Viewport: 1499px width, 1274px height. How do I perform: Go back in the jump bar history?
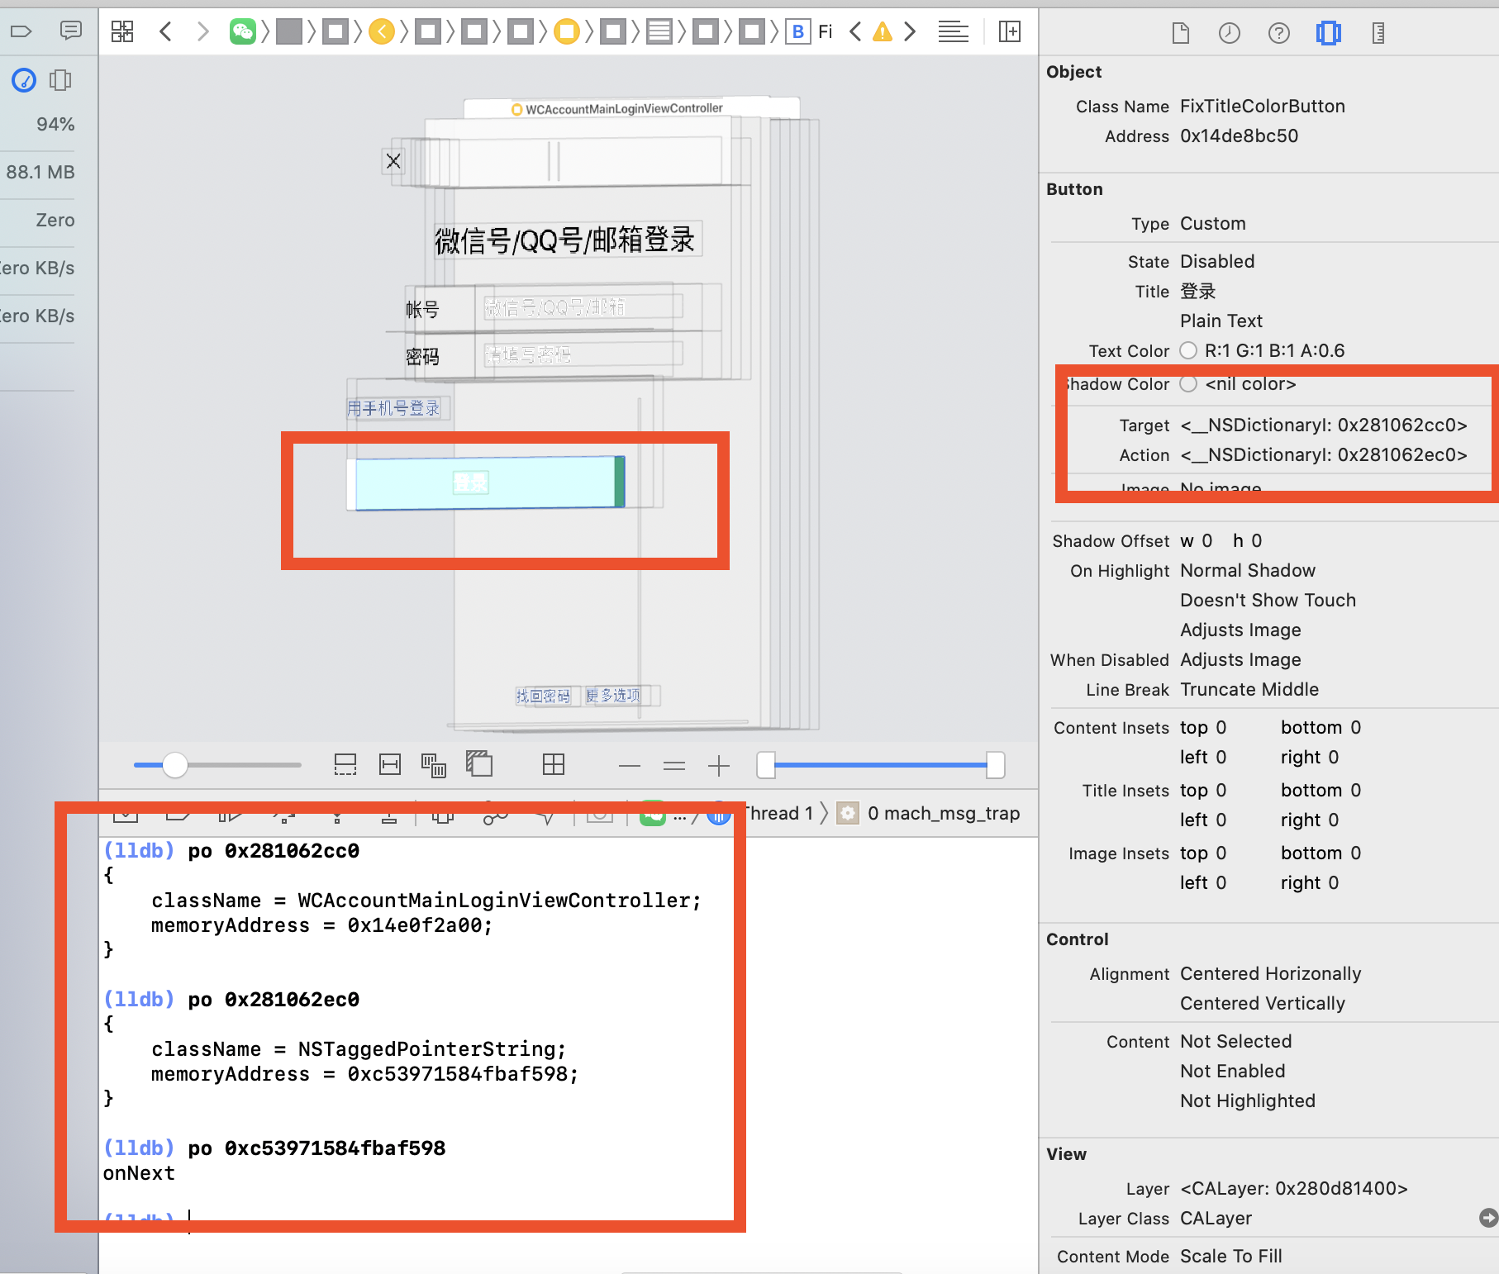click(x=166, y=31)
